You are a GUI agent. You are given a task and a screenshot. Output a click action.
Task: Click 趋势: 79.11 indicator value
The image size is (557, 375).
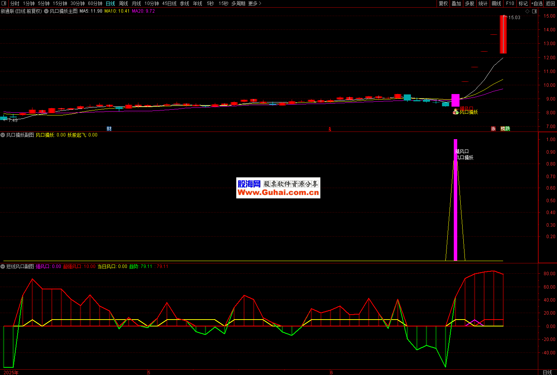(x=141, y=266)
